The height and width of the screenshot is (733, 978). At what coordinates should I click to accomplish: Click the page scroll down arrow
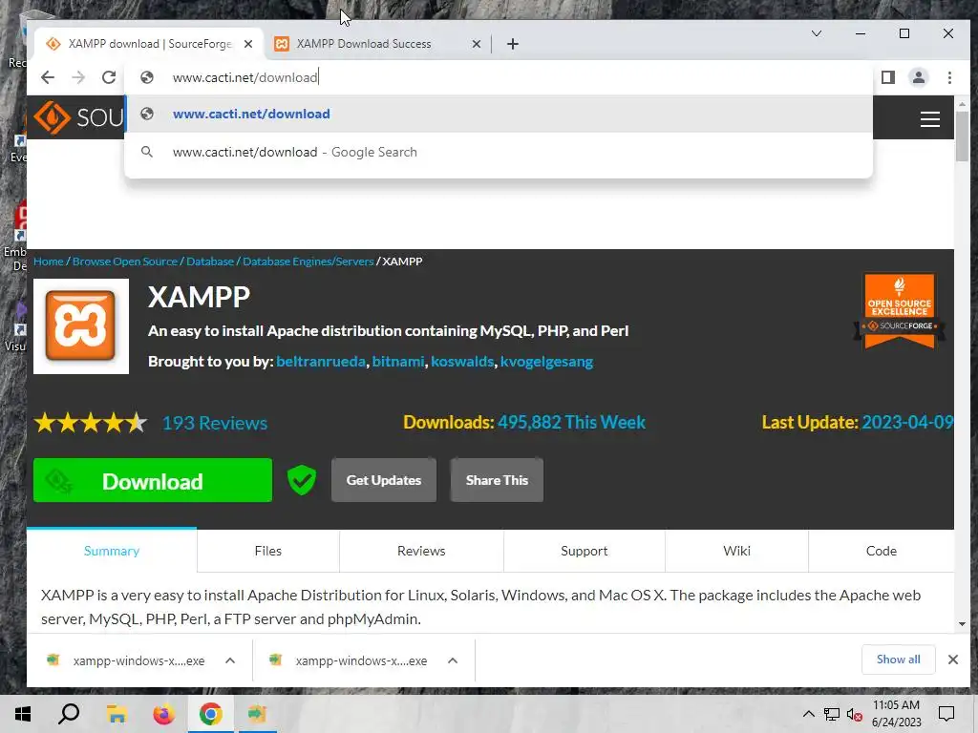(962, 624)
